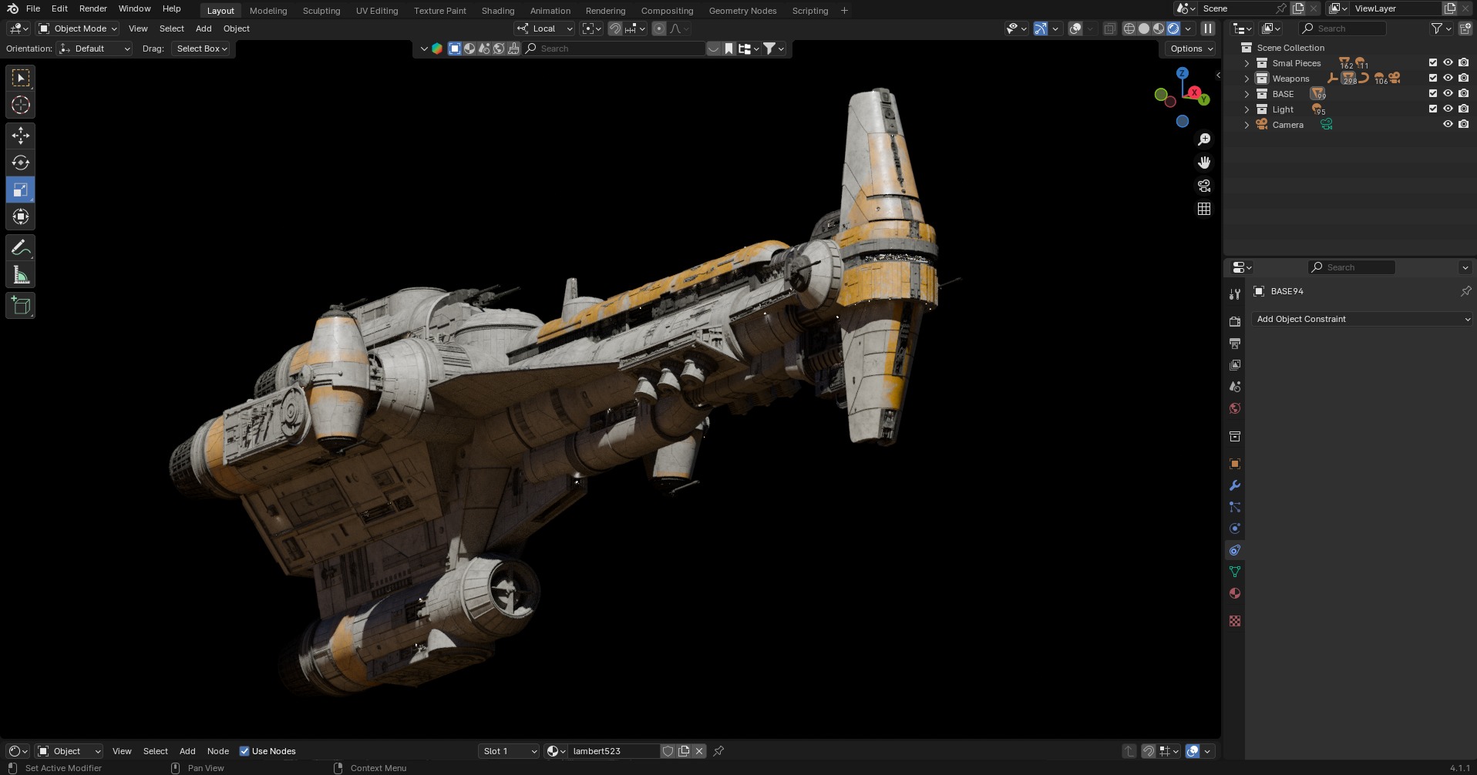
Task: Open the Texture properties checker tab
Action: point(1235,621)
